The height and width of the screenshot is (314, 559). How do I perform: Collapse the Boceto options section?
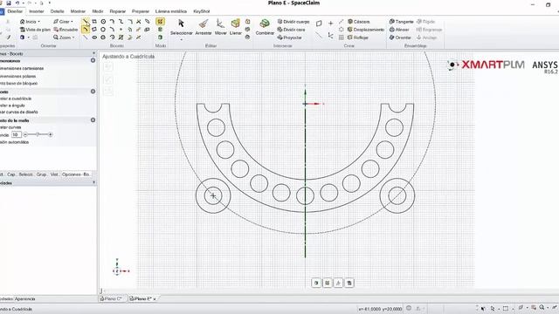tap(93, 92)
